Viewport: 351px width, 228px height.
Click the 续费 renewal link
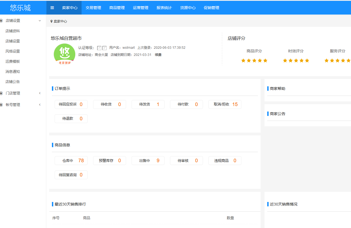click(x=158, y=55)
